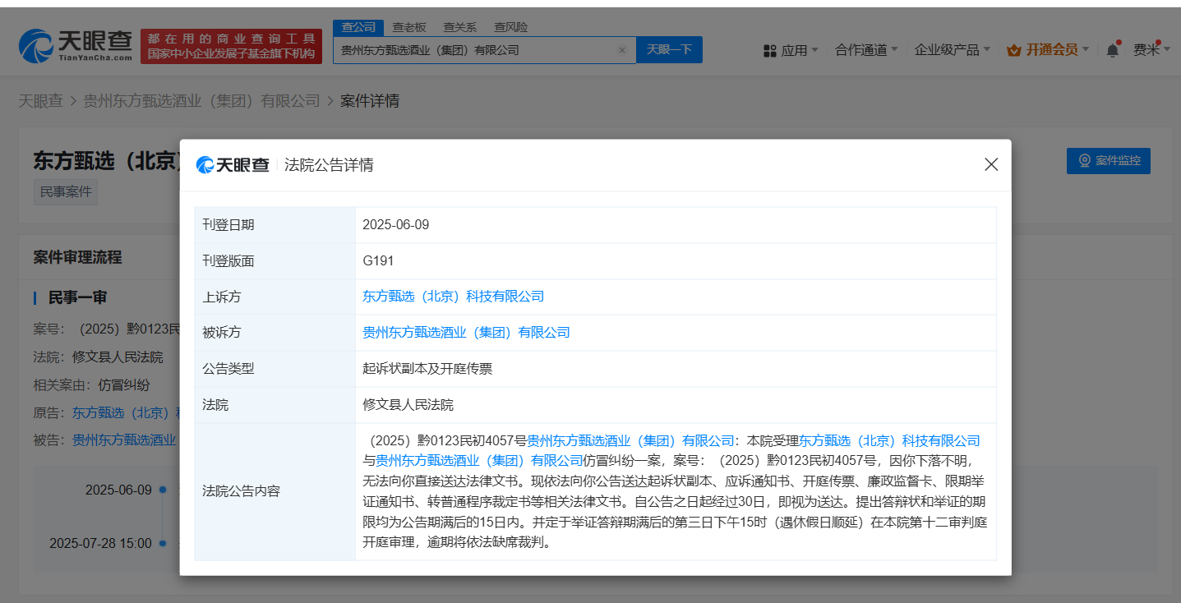The image size is (1181, 603).
Task: Click the 原告 link on the background page
Action: click(x=126, y=412)
